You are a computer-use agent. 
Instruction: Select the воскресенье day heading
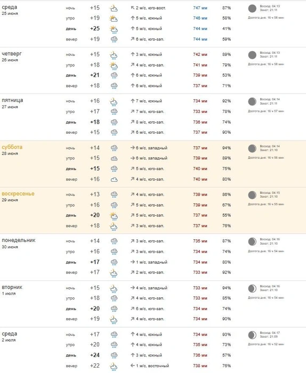tap(18, 193)
